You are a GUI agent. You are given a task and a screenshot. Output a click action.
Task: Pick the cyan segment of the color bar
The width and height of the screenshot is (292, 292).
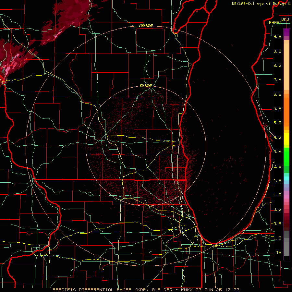pos(286,178)
